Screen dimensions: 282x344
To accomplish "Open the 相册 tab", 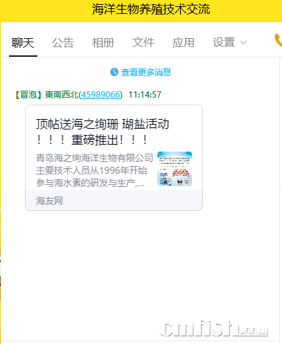I will 103,43.
